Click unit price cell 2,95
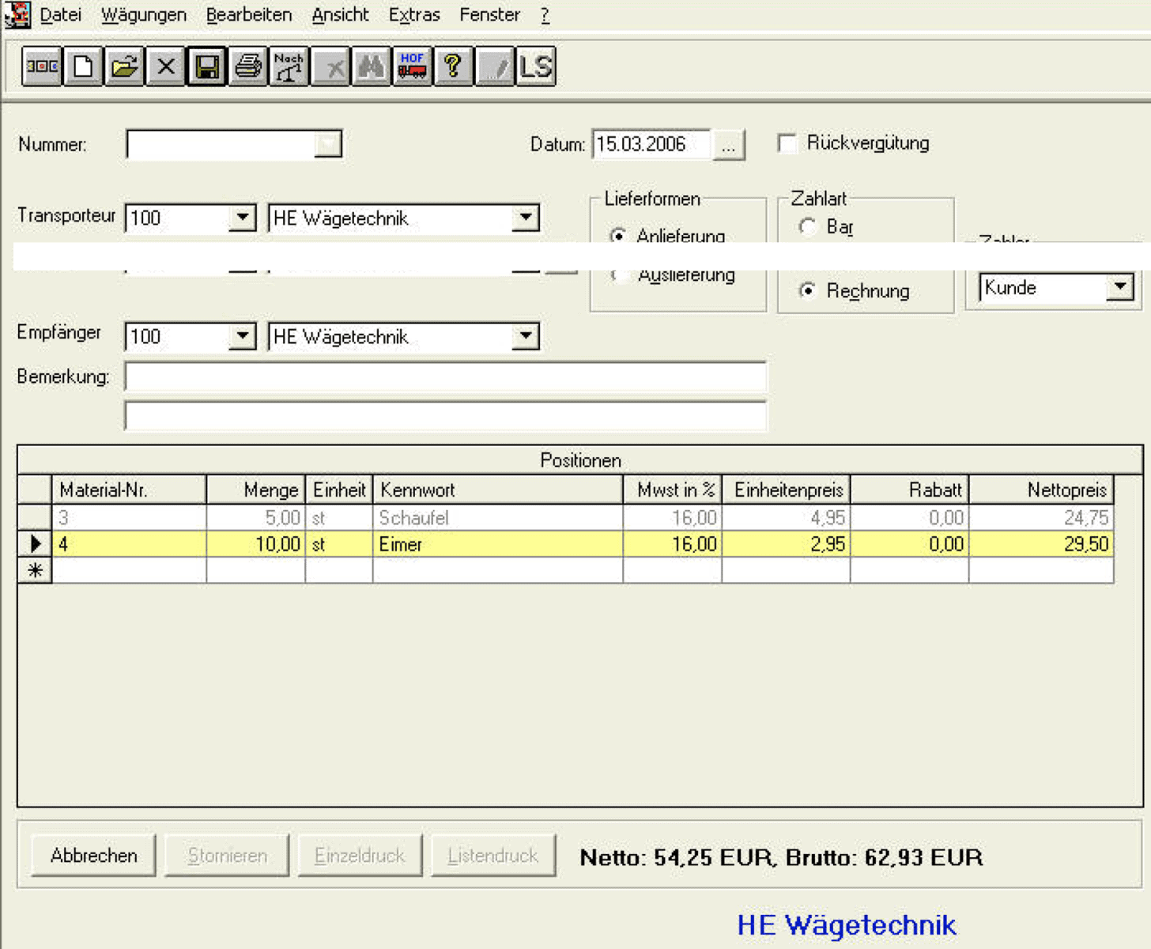Viewport: 1151px width, 949px height. [787, 544]
